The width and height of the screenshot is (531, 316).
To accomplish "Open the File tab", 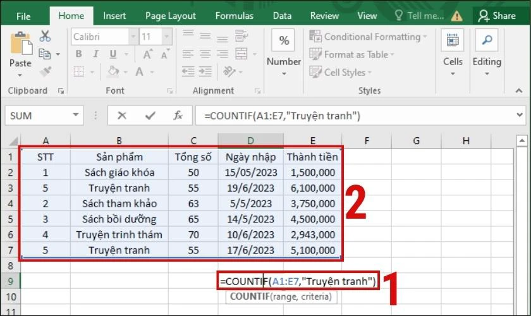I will [x=23, y=16].
